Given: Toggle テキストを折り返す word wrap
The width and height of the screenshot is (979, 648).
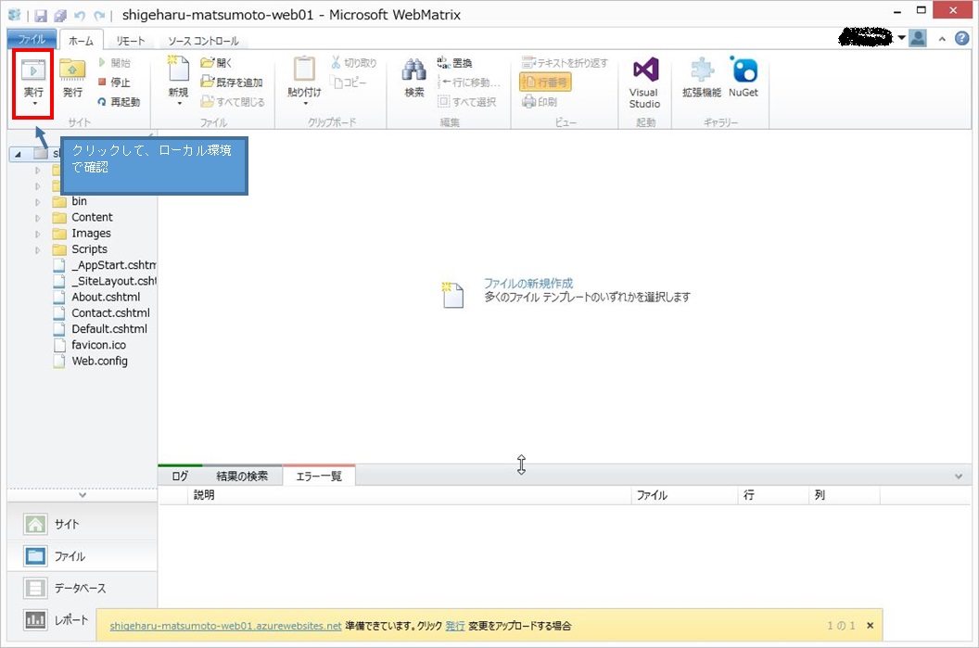Looking at the screenshot, I should 565,62.
